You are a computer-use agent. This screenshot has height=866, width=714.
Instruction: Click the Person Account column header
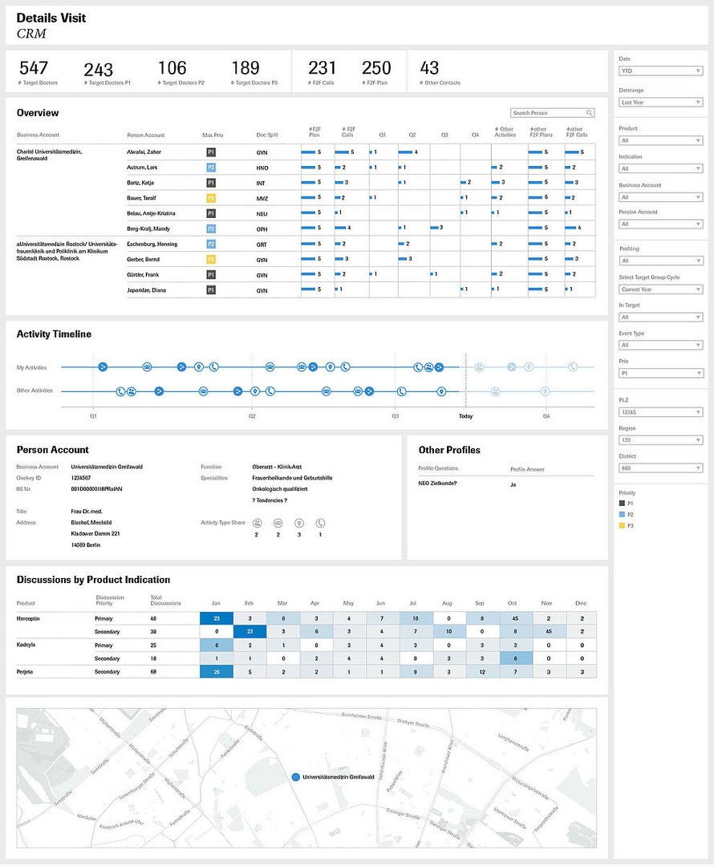[145, 136]
